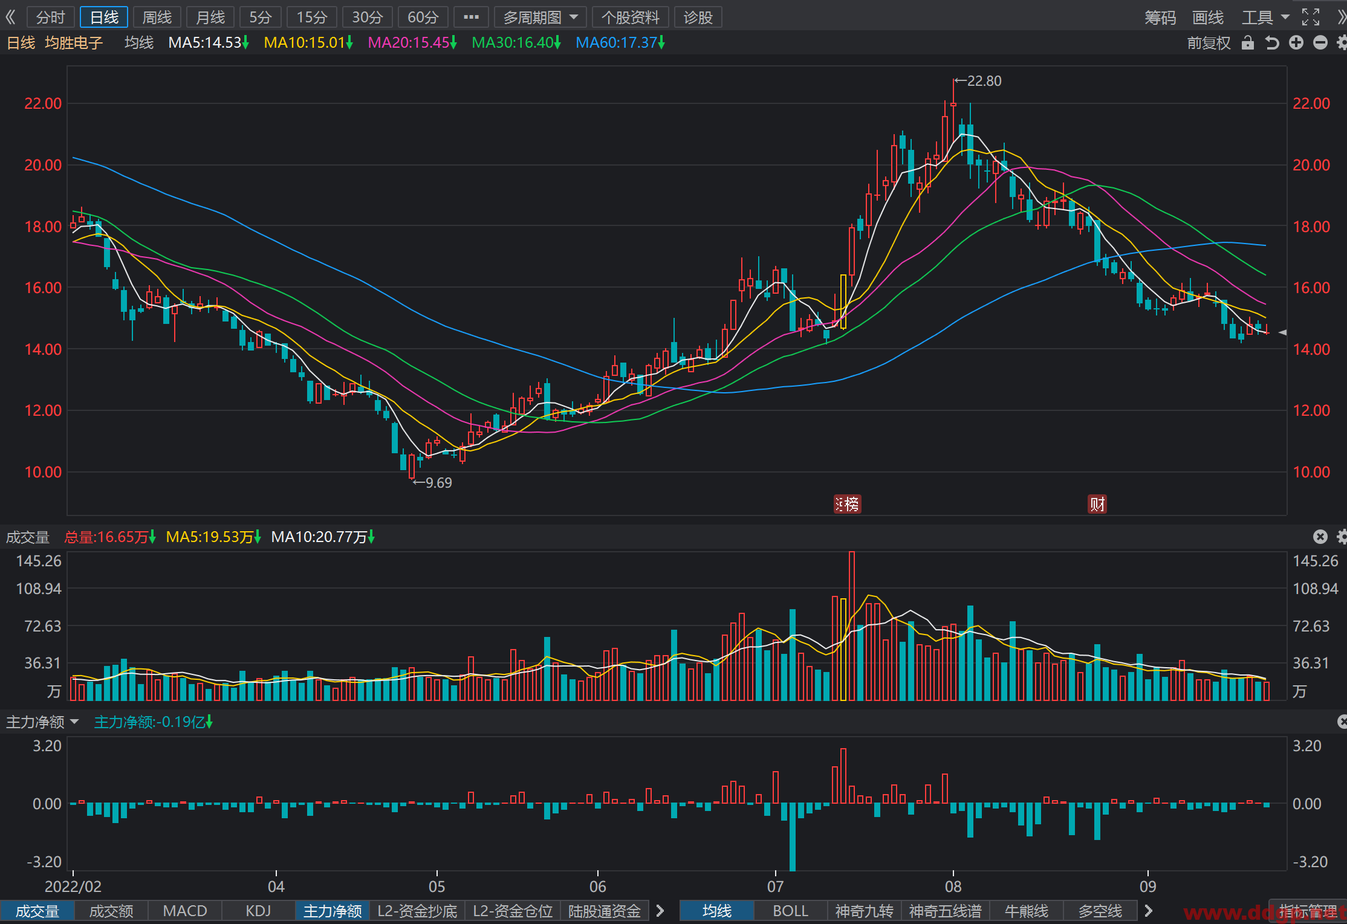The width and height of the screenshot is (1347, 924).
Task: Expand the 主力净额 indicator dropdown arrow
Action: click(74, 722)
